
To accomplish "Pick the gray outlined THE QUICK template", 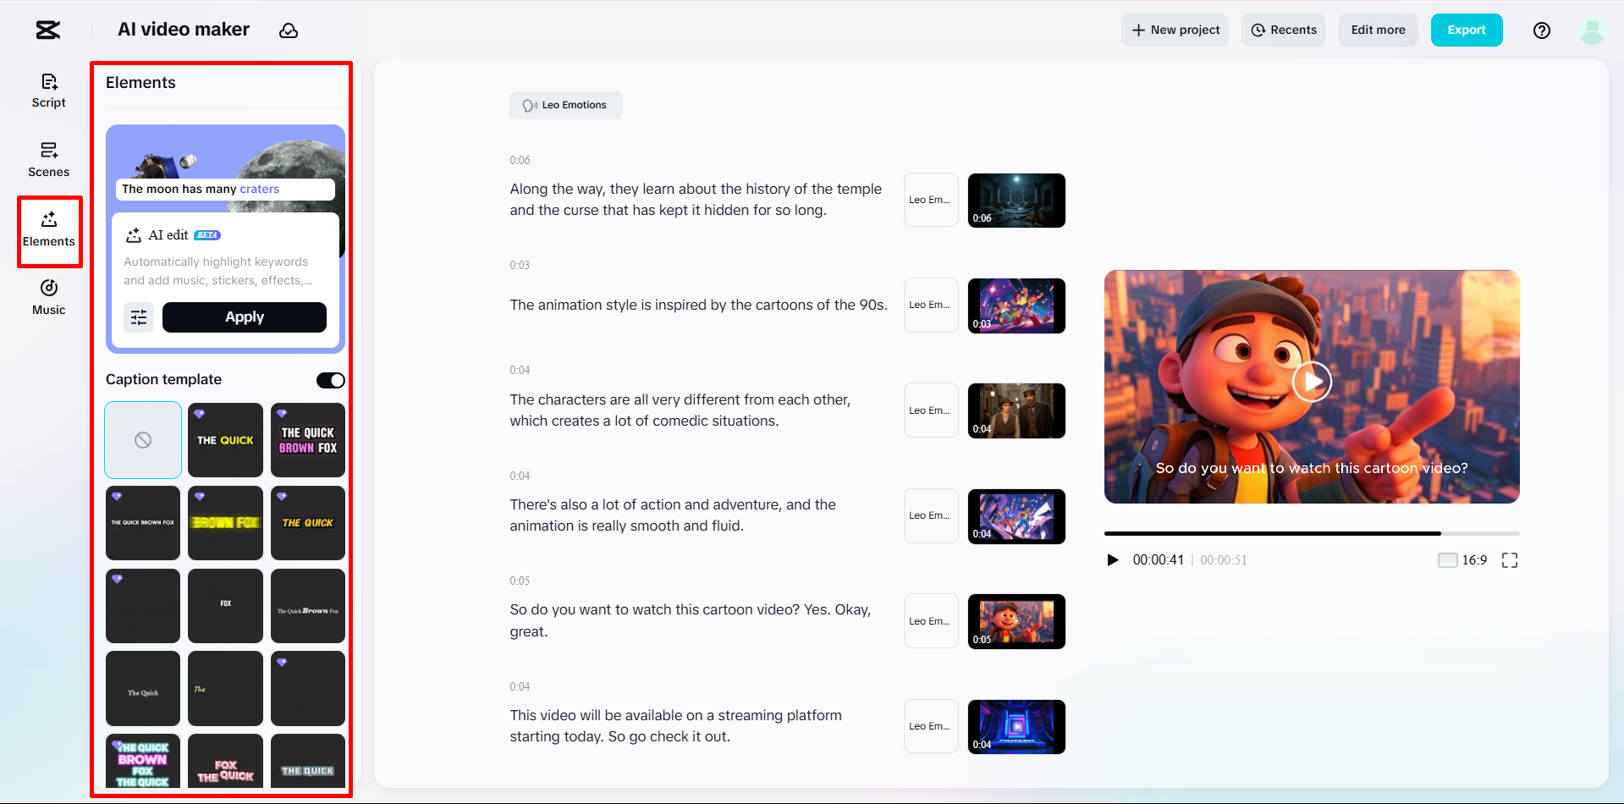I will 308,762.
